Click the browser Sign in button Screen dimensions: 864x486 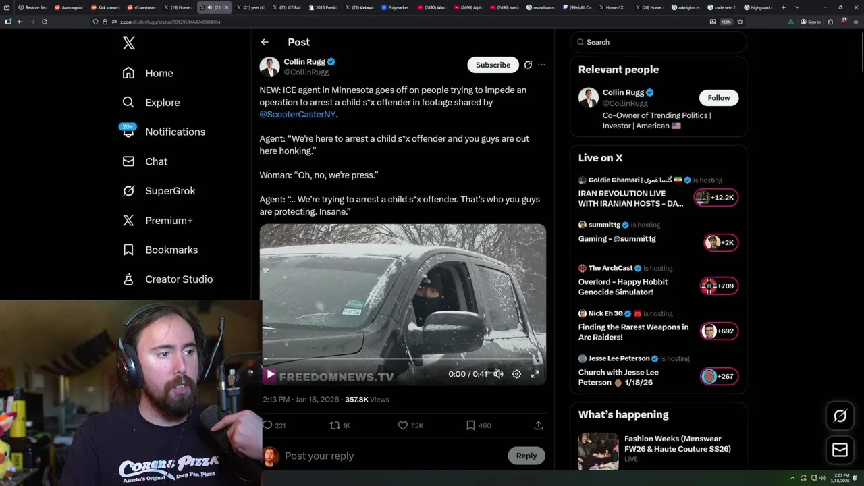(x=810, y=22)
